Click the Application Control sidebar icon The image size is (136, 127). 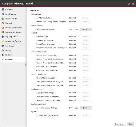(x=3, y=41)
